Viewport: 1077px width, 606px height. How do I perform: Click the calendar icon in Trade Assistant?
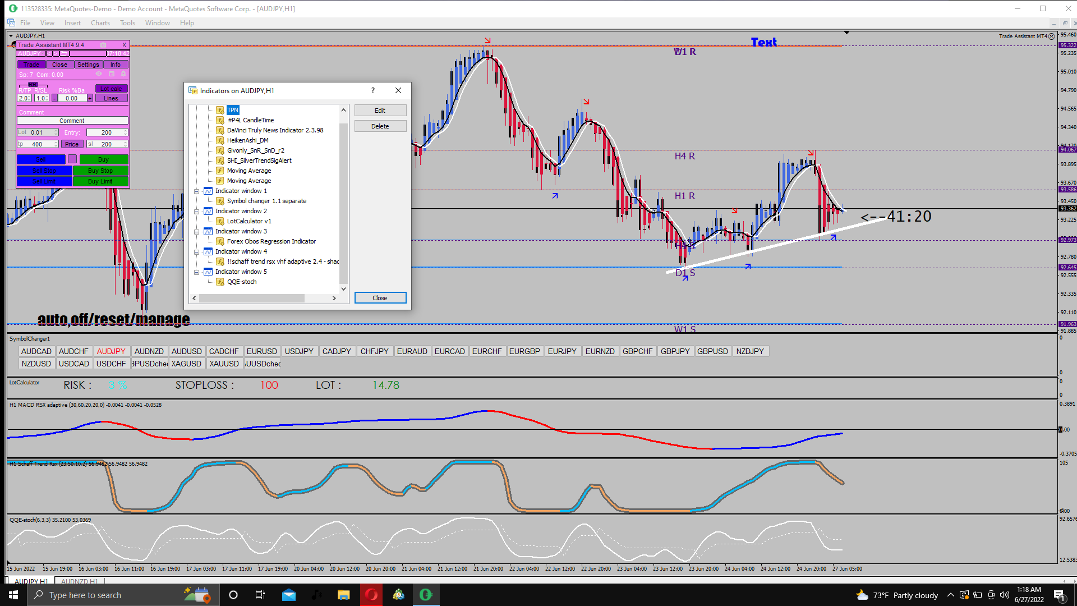(112, 74)
